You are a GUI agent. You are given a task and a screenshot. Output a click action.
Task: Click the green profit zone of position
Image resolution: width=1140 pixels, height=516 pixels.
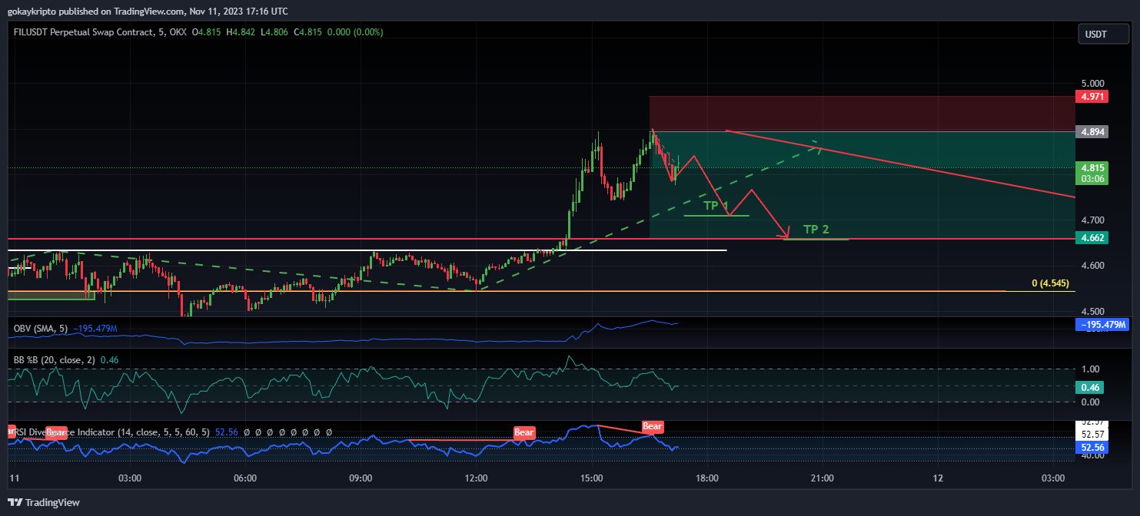click(x=862, y=184)
